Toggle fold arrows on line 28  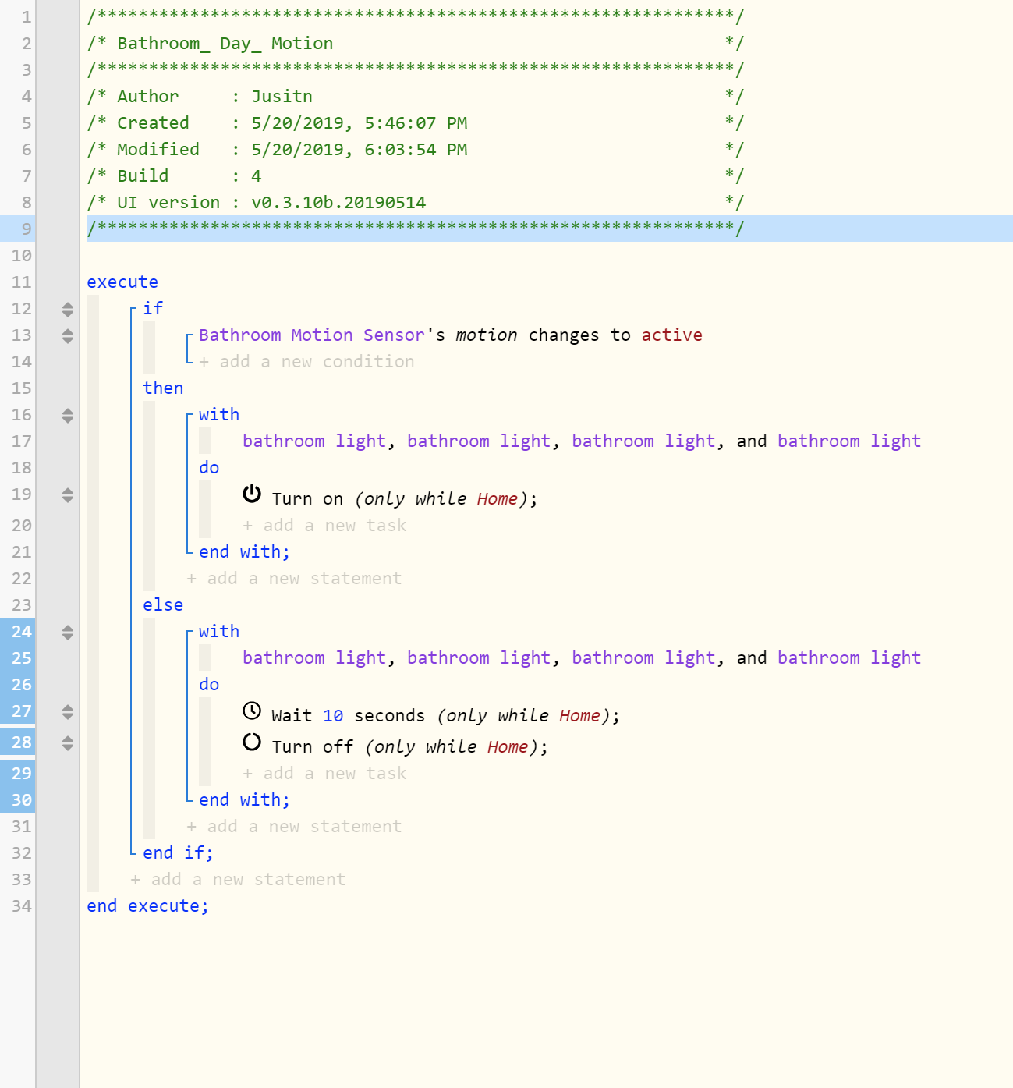68,742
